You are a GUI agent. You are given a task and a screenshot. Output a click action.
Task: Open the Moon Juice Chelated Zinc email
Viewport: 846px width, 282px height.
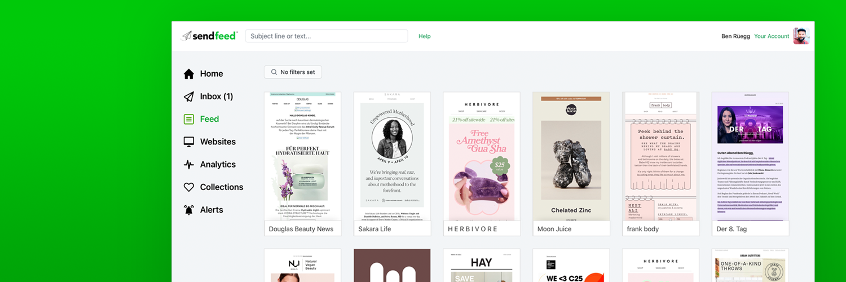point(571,156)
